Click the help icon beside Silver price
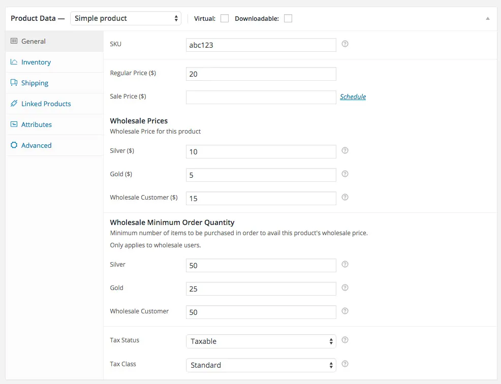 pos(345,151)
